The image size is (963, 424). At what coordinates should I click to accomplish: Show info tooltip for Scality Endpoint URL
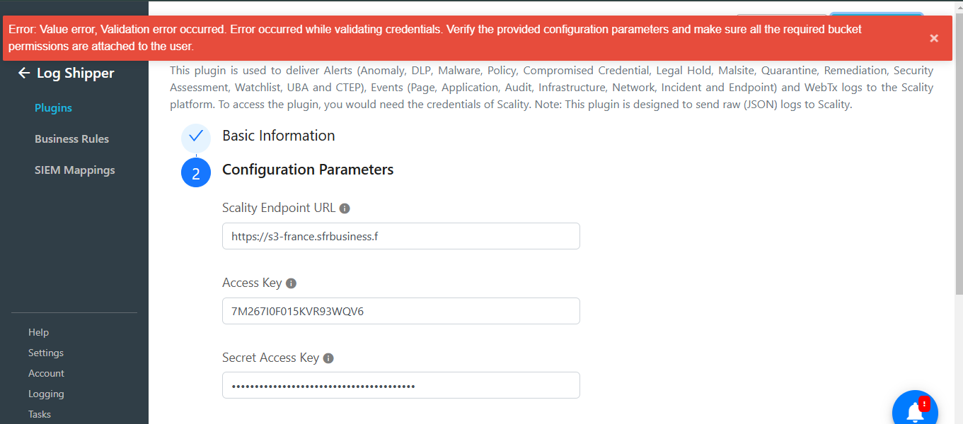click(345, 208)
